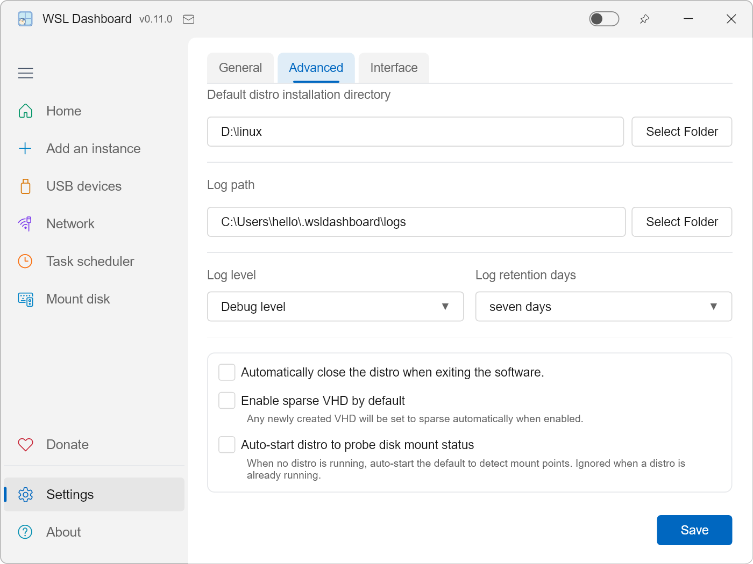Check Automatically close the distro when exiting
The width and height of the screenshot is (753, 564).
[227, 372]
